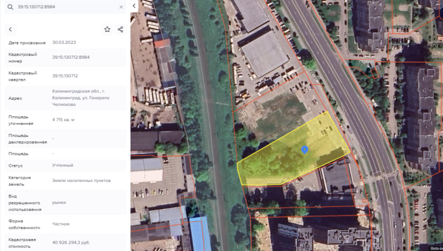Click the blue location pin on map
Screen dimensions: 443x251
pos(305,149)
